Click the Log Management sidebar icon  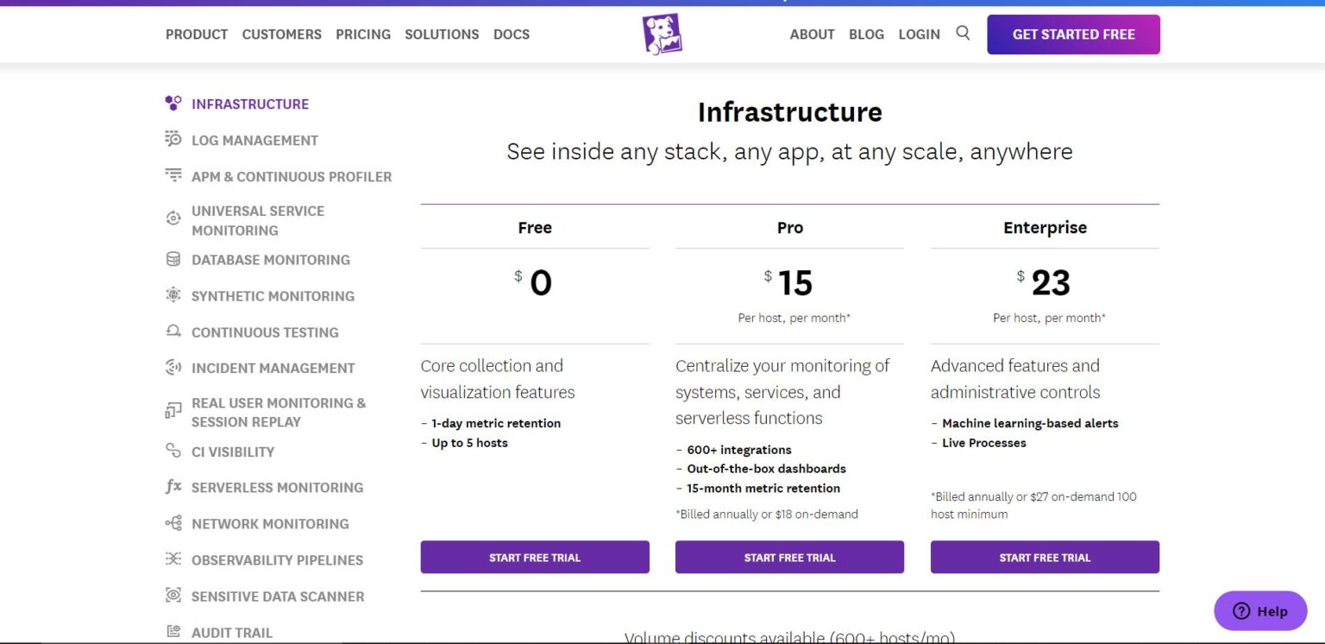(173, 139)
